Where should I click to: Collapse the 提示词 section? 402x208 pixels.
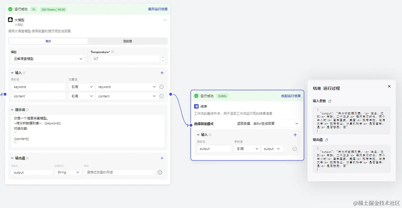coord(12,110)
